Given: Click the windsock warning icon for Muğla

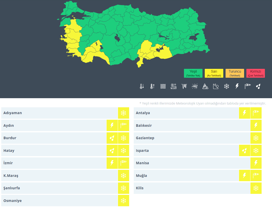Looking at the screenshot, I should pos(256,175).
